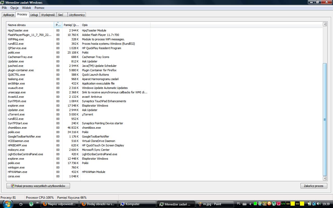Click the process list scroll-down arrow
333x208 pixels.
tap(325, 178)
